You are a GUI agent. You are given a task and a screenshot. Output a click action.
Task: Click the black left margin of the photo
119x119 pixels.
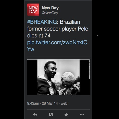[32, 77]
